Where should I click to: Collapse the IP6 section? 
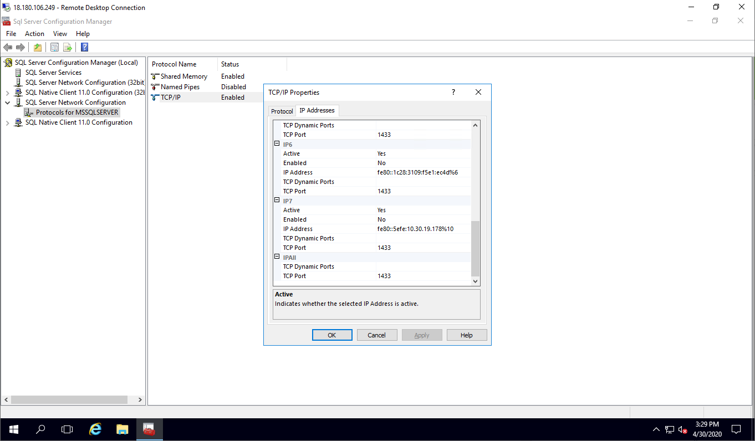277,144
